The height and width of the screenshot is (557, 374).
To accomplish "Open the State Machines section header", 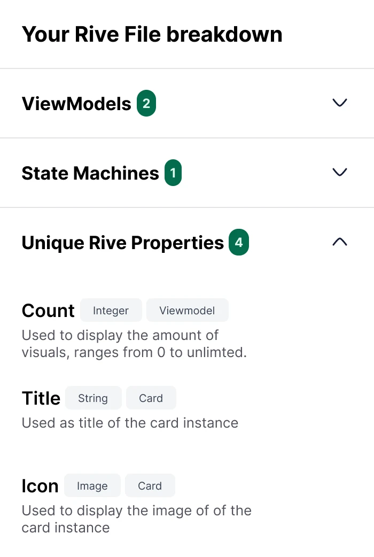I will pyautogui.click(x=90, y=173).
